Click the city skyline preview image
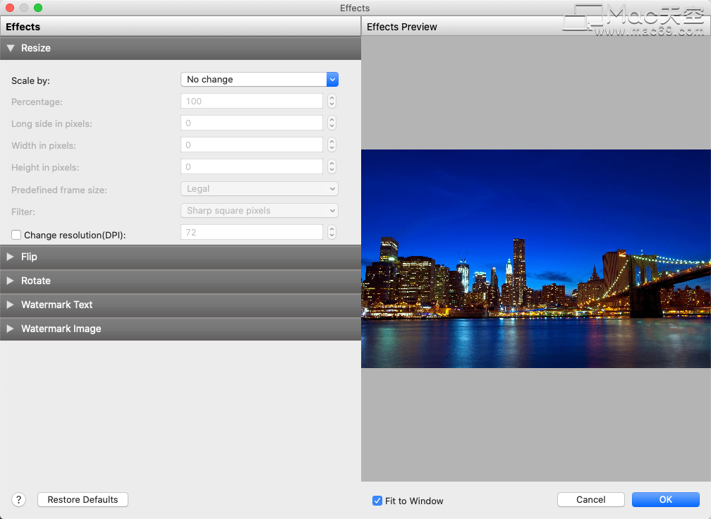 (x=536, y=258)
